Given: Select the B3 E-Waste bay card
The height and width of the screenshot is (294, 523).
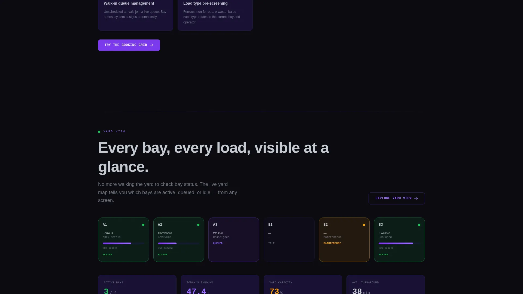Looking at the screenshot, I should click(x=399, y=240).
